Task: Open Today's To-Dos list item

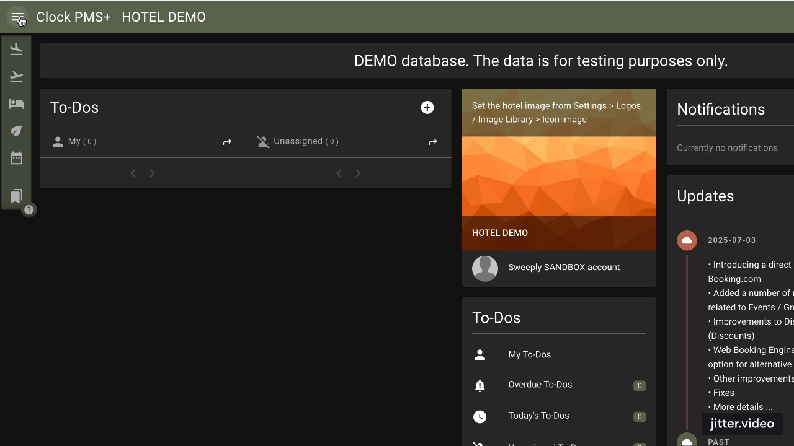Action: coord(559,416)
